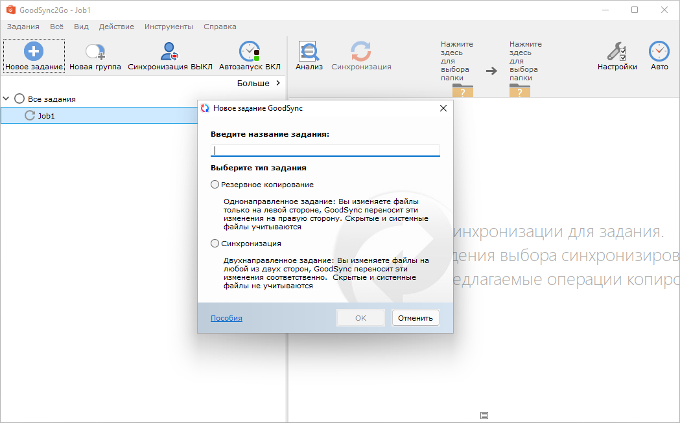
Task: Select the Все задания radio circle
Action: tap(19, 99)
